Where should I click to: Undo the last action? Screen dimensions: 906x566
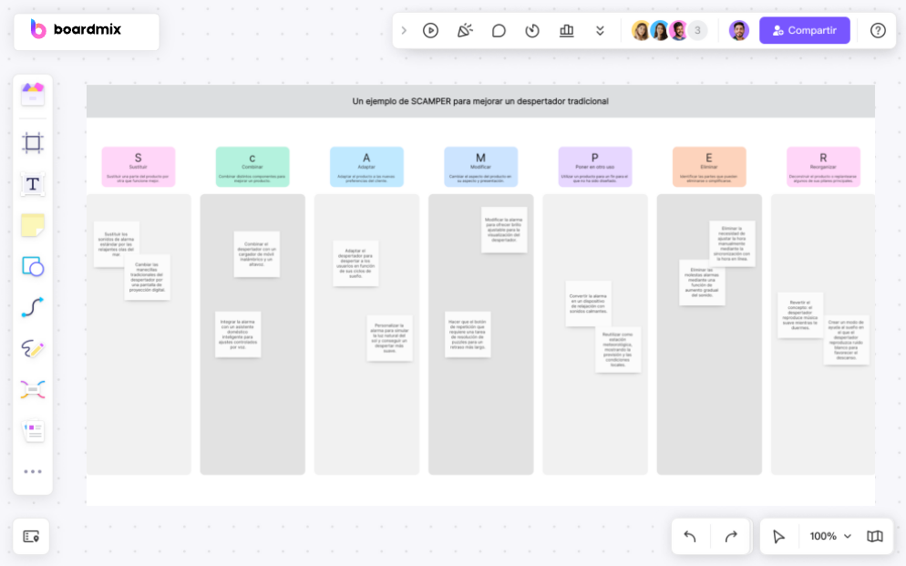(690, 537)
